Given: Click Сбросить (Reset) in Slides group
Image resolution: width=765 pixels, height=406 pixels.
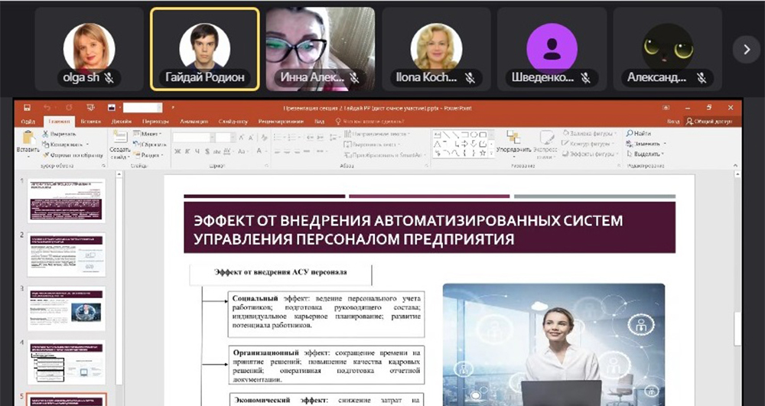Looking at the screenshot, I should 150,145.
